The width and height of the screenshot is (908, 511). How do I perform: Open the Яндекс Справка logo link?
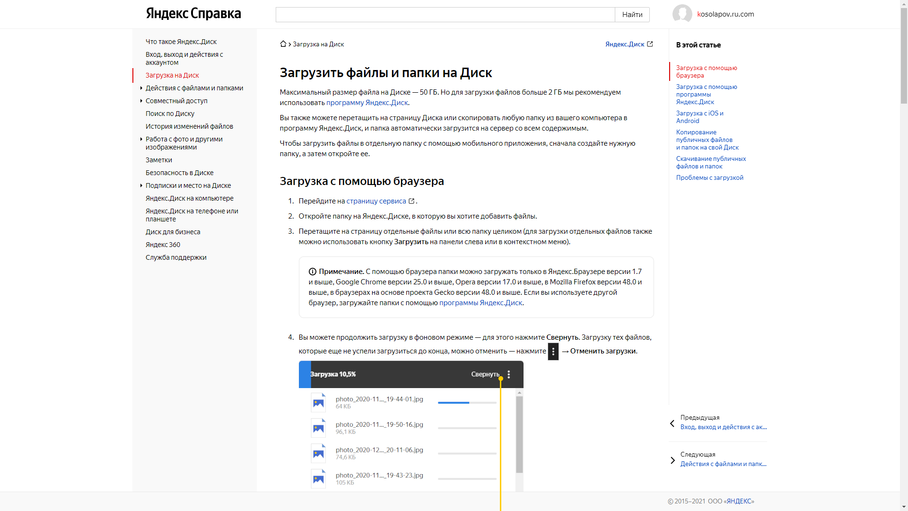point(193,14)
